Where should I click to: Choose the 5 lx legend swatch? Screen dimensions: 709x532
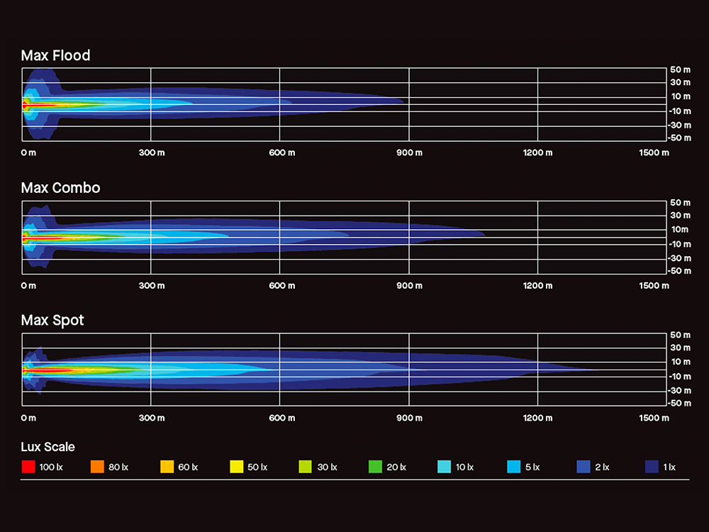(x=514, y=467)
